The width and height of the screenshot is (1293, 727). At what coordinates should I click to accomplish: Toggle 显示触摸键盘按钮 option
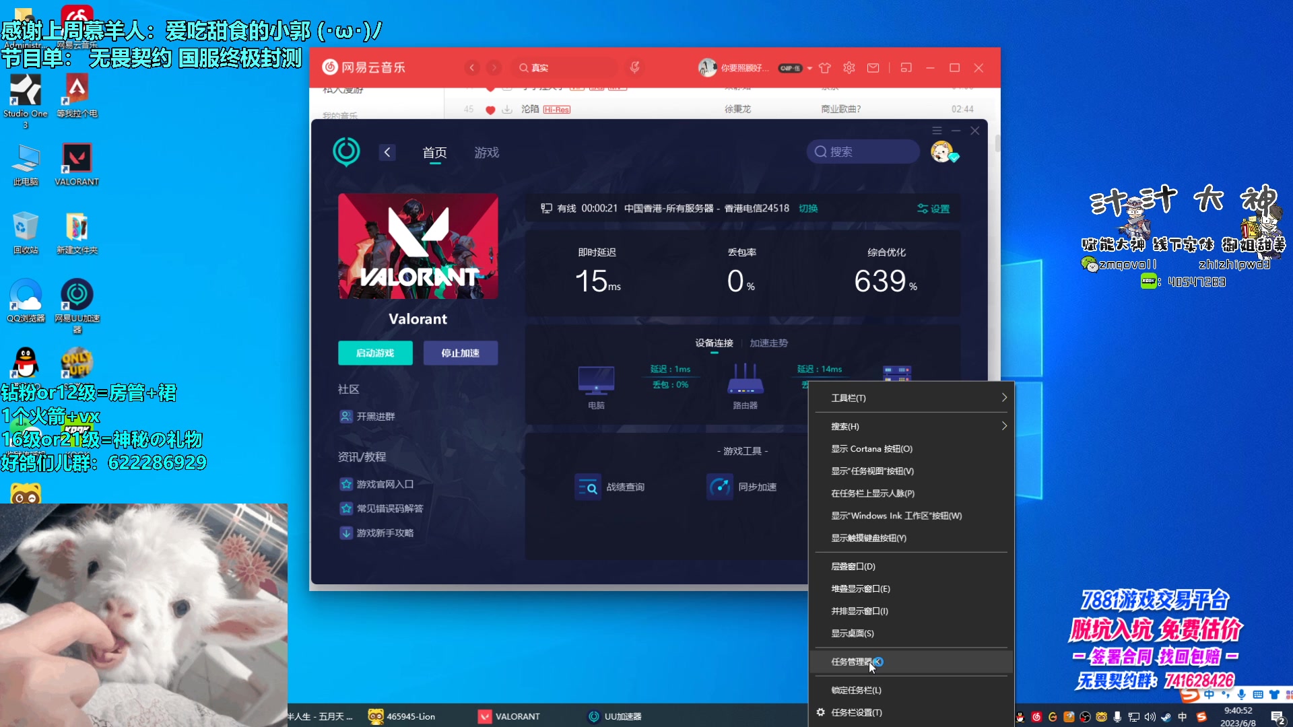click(911, 538)
